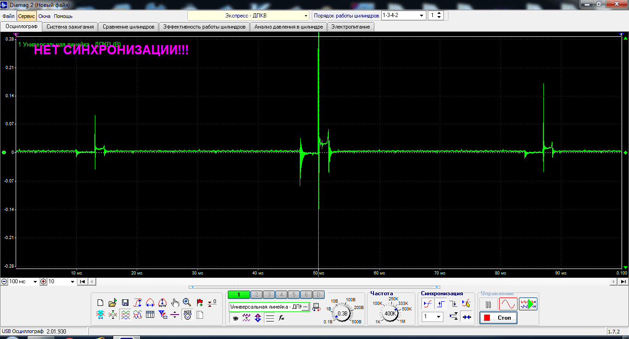Open the Окна menu

tap(44, 16)
